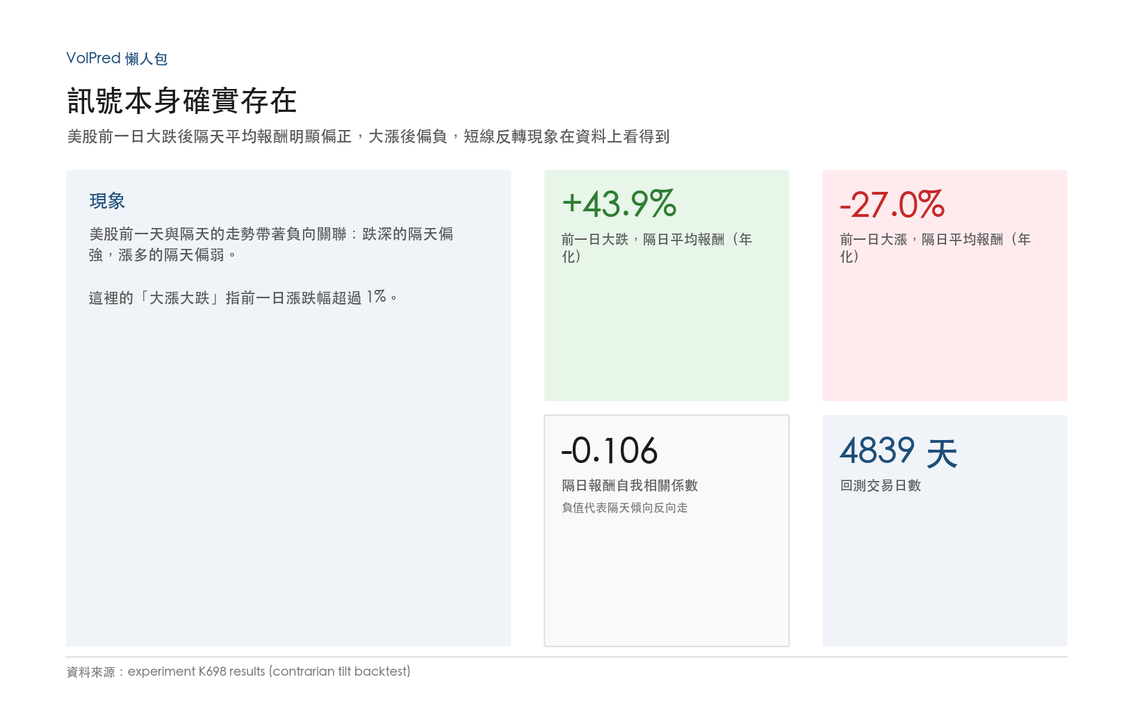
Task: Click the 前一日大漲 card caption
Action: [x=935, y=247]
